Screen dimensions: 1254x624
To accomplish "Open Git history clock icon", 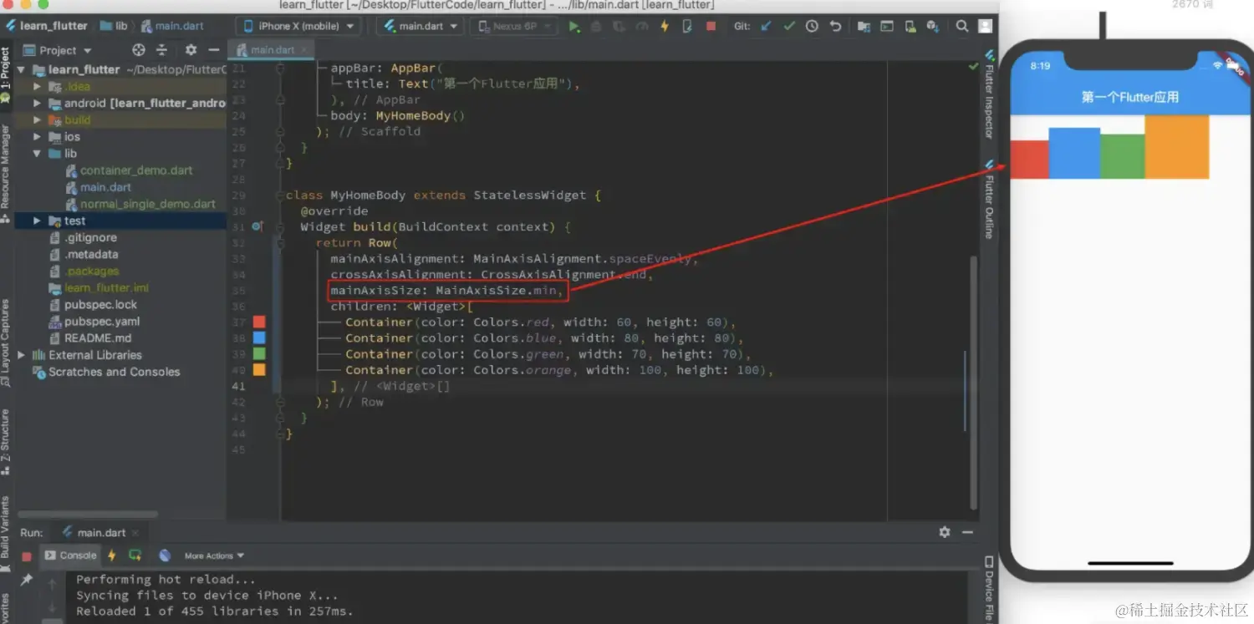I will point(812,27).
